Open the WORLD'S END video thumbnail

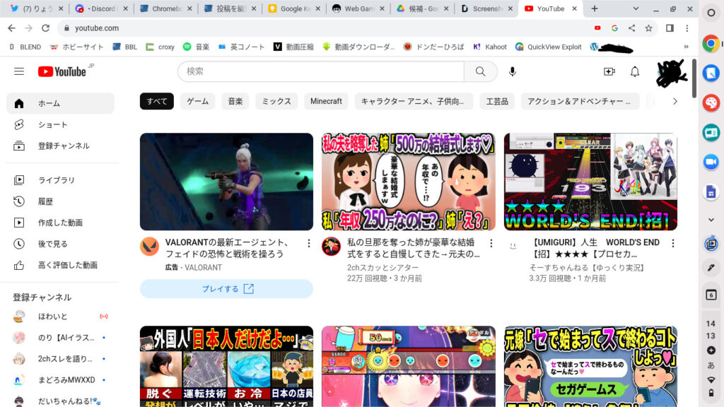[x=590, y=182]
